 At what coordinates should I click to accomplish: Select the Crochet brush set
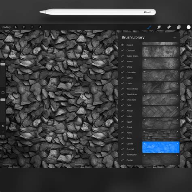click(130, 149)
